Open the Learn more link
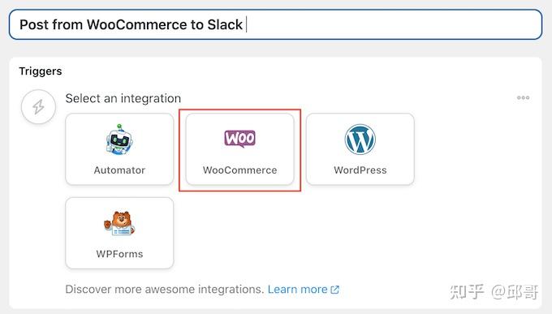 [297, 290]
